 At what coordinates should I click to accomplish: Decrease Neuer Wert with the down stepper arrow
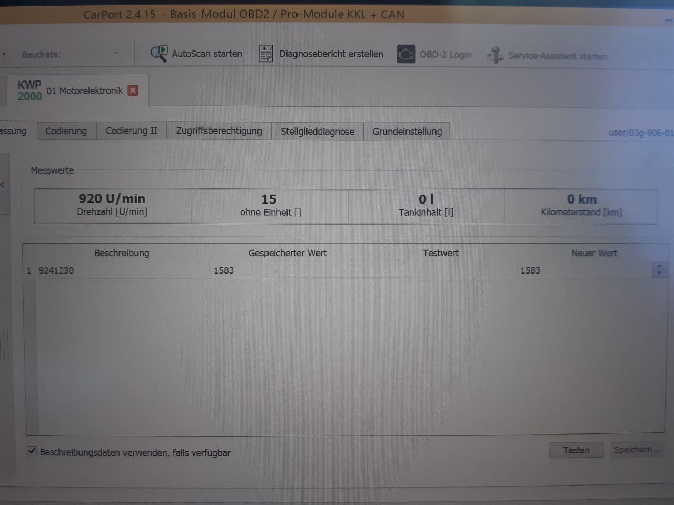coord(659,274)
